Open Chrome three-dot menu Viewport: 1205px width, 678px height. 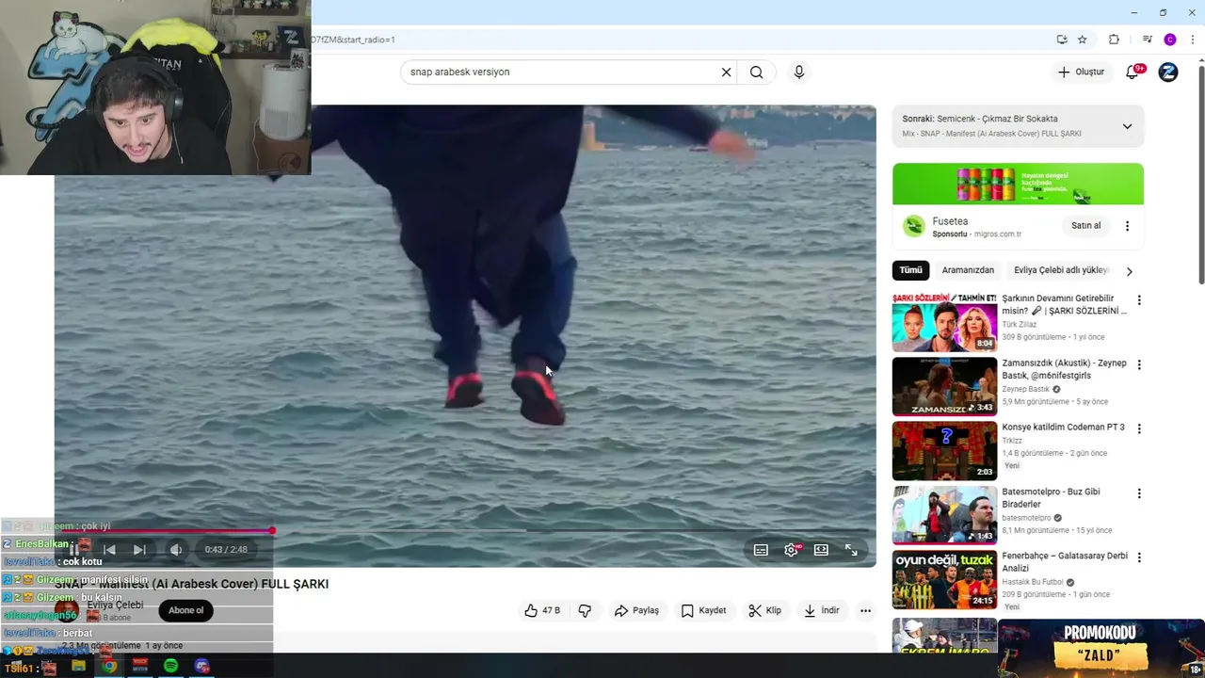1193,40
